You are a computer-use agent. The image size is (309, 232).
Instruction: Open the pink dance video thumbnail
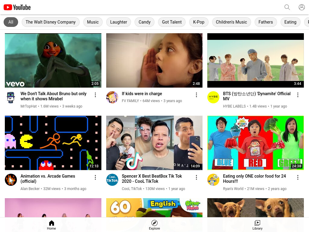[53, 208]
